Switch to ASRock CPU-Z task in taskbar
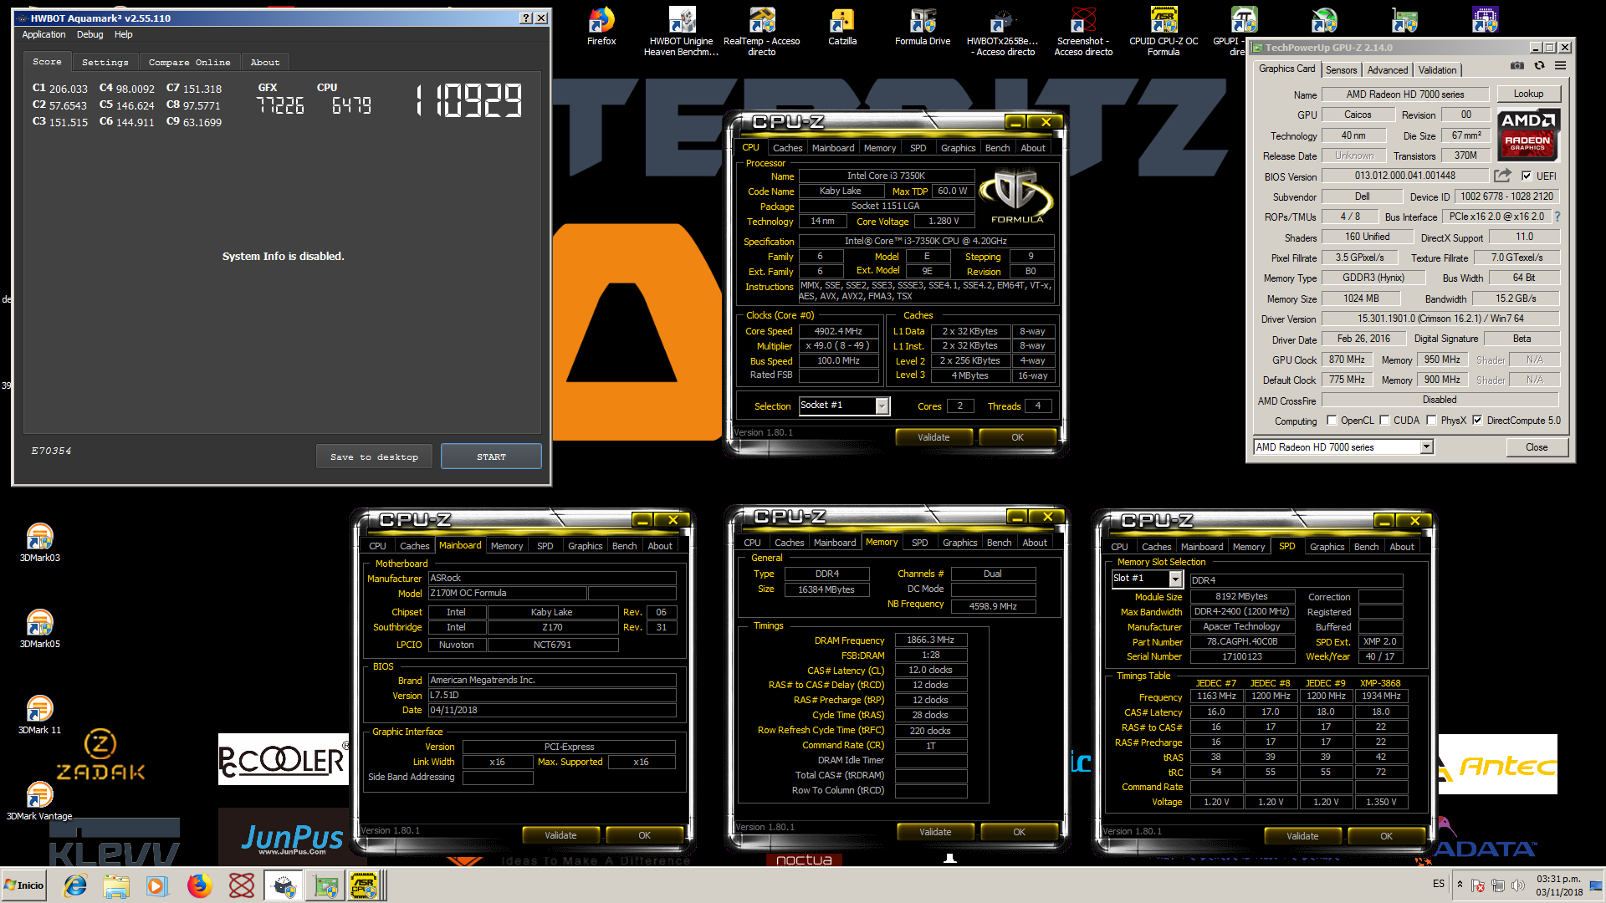The width and height of the screenshot is (1606, 903). [x=366, y=885]
